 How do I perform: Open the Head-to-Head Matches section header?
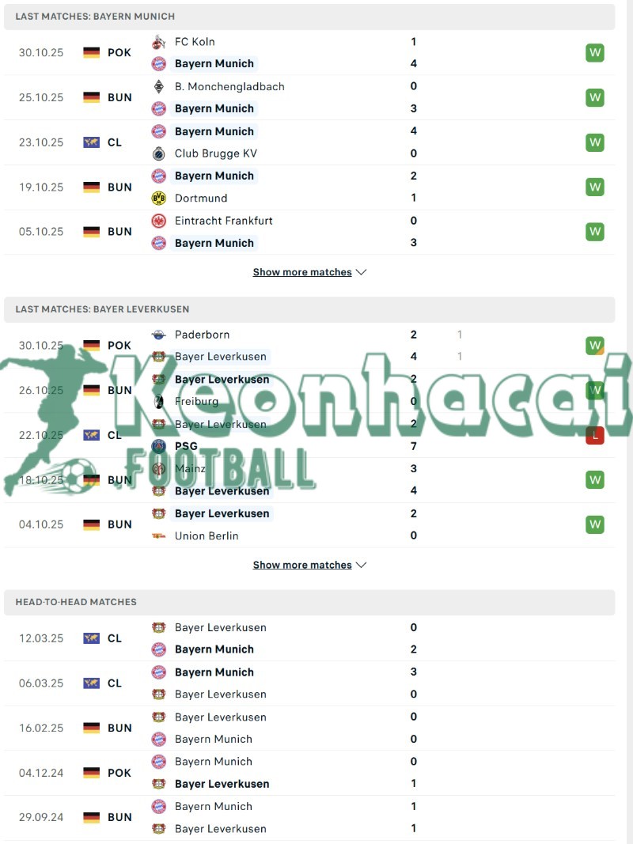coord(76,602)
